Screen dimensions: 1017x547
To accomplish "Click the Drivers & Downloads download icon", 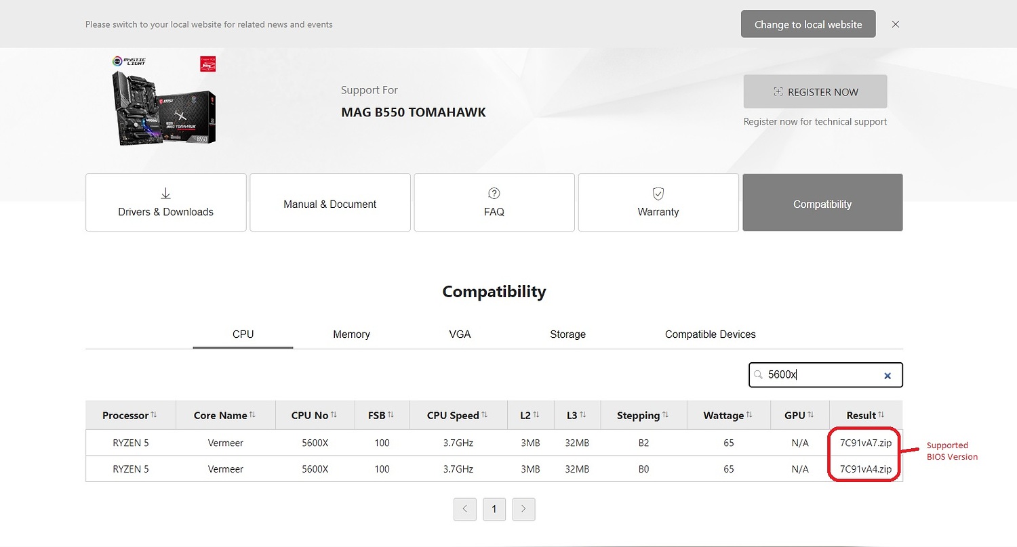I will pos(165,194).
